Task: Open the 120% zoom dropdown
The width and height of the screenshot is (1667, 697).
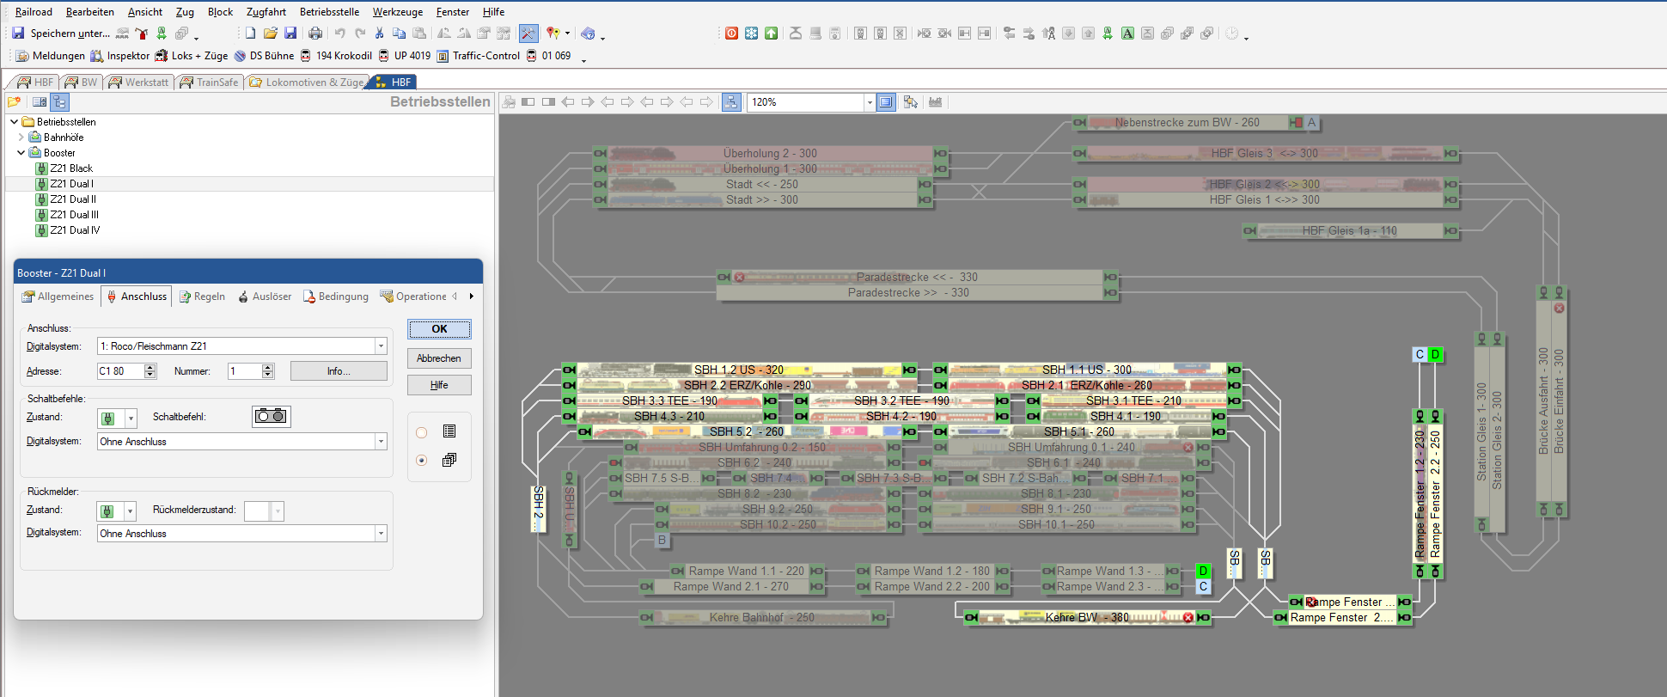Action: coord(869,102)
